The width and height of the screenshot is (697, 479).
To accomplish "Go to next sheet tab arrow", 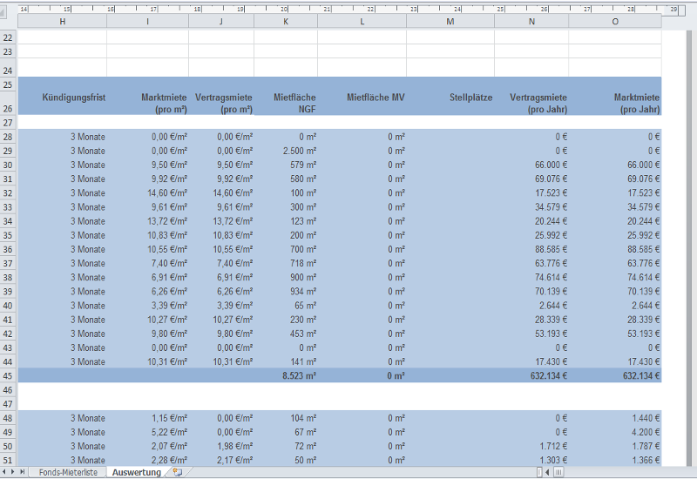I will 13,472.
